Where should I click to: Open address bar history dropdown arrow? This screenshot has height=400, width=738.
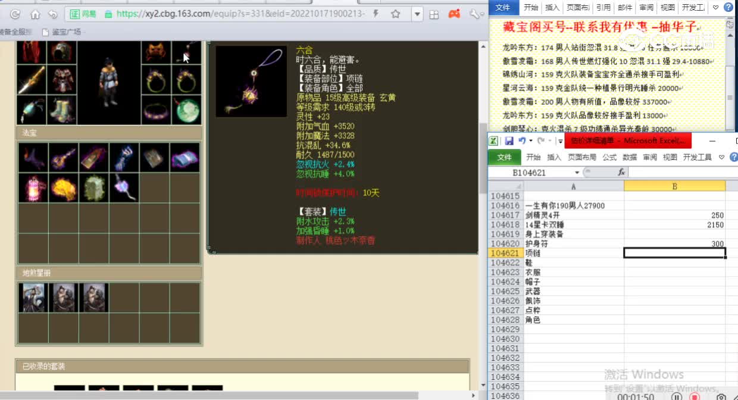[417, 14]
